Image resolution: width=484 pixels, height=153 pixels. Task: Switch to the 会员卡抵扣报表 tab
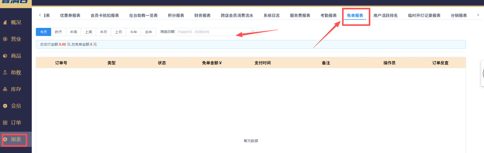[104, 16]
